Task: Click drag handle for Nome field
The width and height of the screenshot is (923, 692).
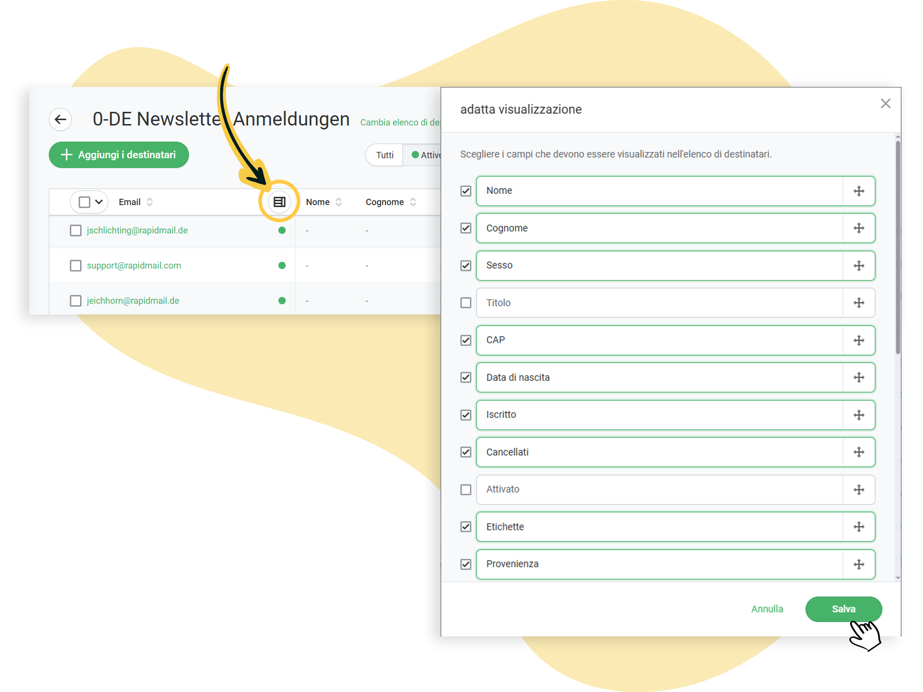Action: (x=859, y=191)
